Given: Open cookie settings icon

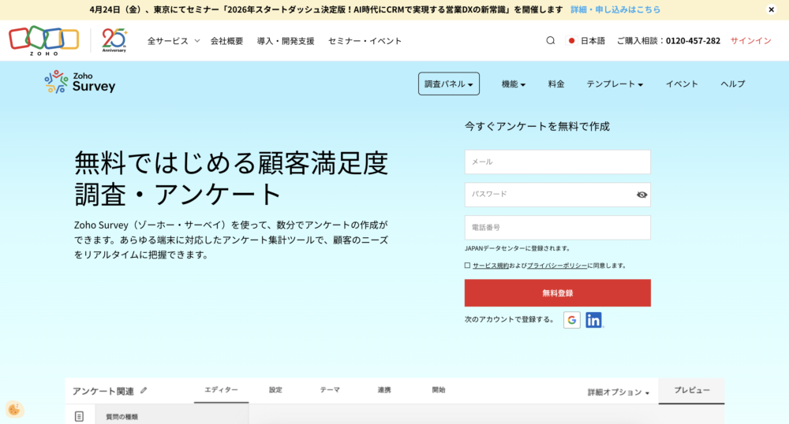Looking at the screenshot, I should 14,410.
